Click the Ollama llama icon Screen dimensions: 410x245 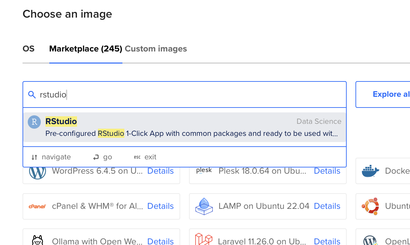tap(37, 240)
